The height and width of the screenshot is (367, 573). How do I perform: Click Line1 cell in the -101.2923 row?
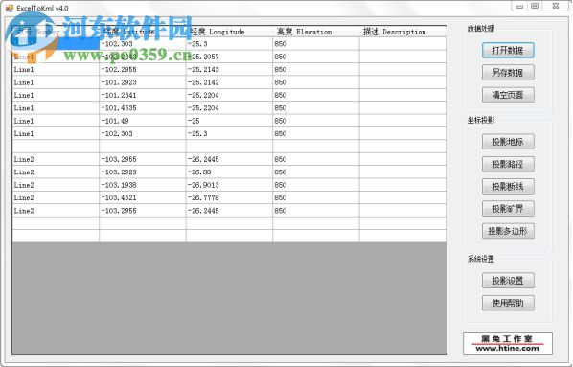tap(56, 82)
